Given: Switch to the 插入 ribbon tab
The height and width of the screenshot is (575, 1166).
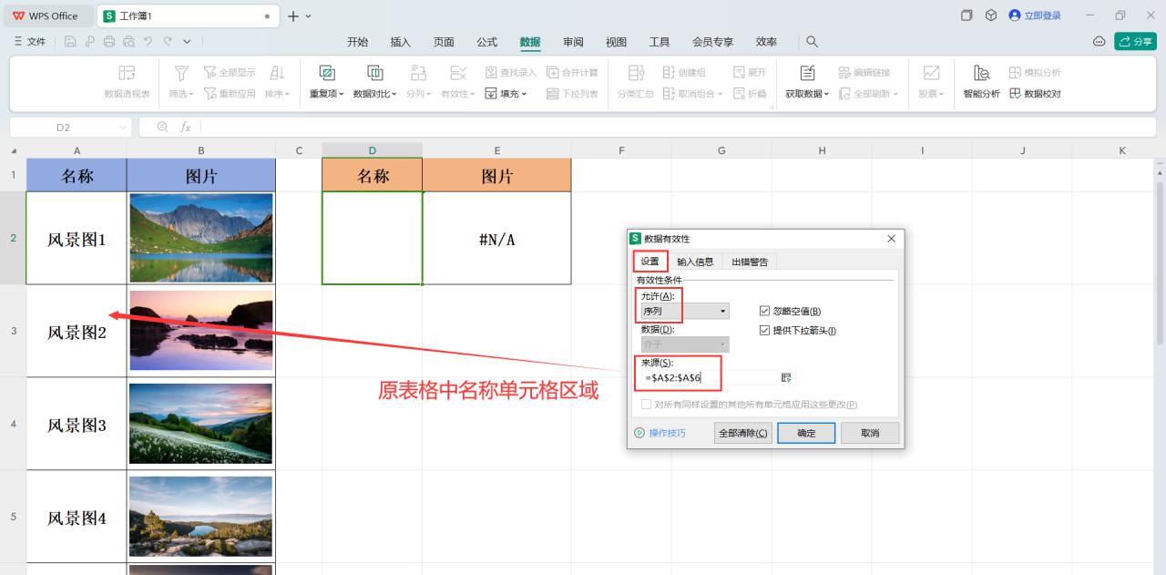Looking at the screenshot, I should point(401,42).
